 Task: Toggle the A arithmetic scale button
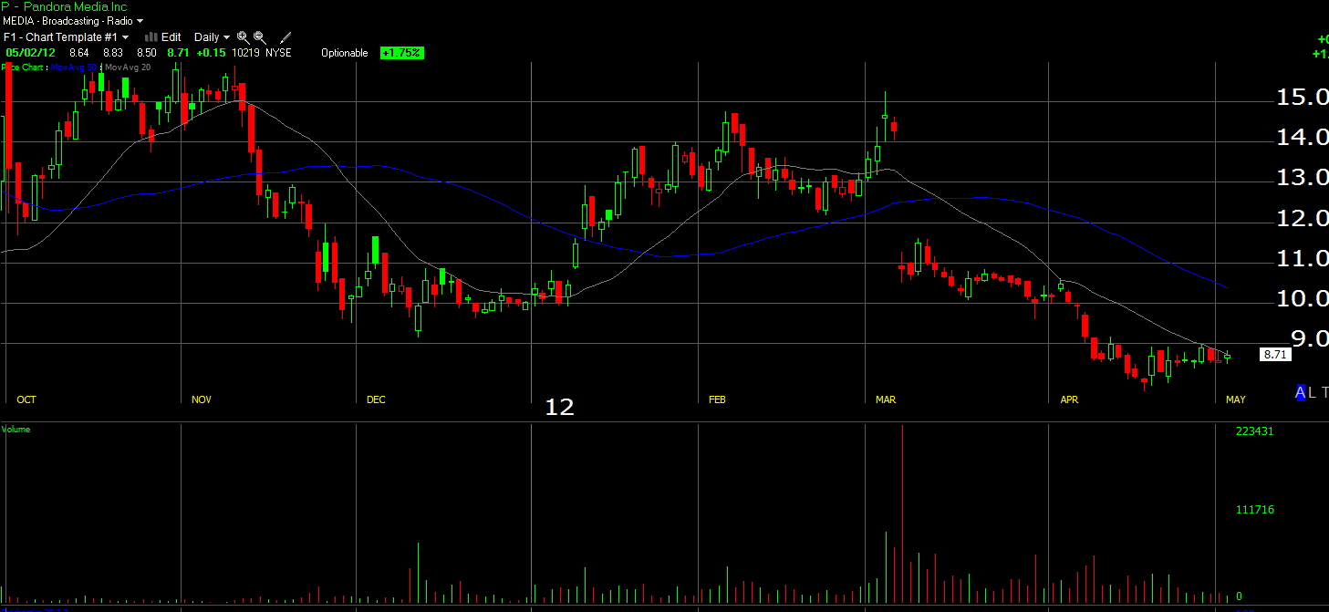tap(1300, 392)
